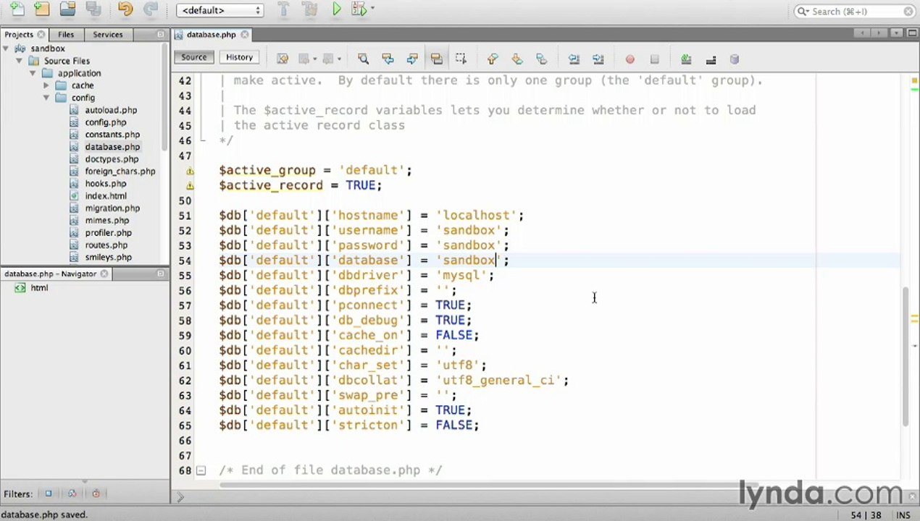Select the html node in Navigator
The height and width of the screenshot is (521, 920).
click(39, 288)
